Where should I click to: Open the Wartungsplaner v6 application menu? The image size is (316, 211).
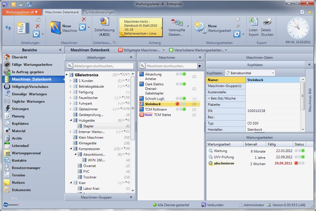click(22, 12)
